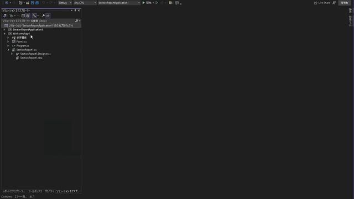
Task: Select SectionReport1.Designer.cs file
Action: [x=35, y=54]
